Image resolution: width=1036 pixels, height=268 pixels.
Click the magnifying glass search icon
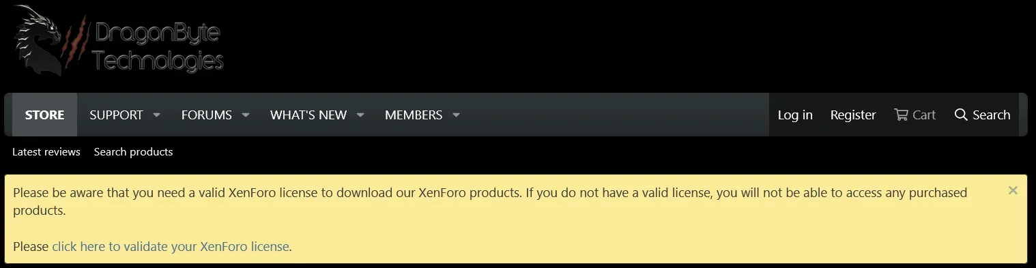[x=961, y=115]
